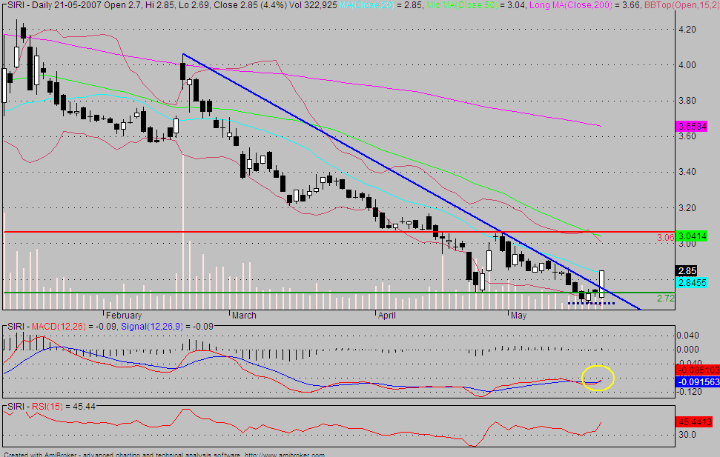This screenshot has height=457, width=720.
Task: Click the latest tall white candlestick
Action: point(601,284)
